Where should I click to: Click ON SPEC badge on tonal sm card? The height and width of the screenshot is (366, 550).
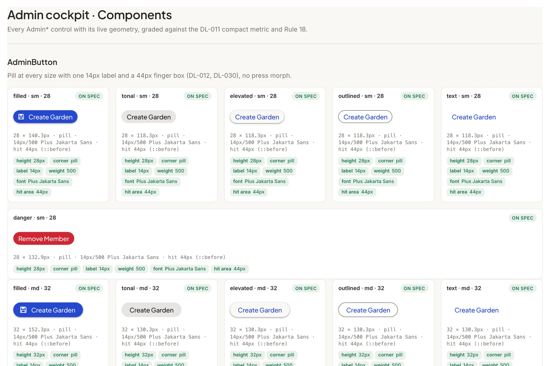pos(197,96)
